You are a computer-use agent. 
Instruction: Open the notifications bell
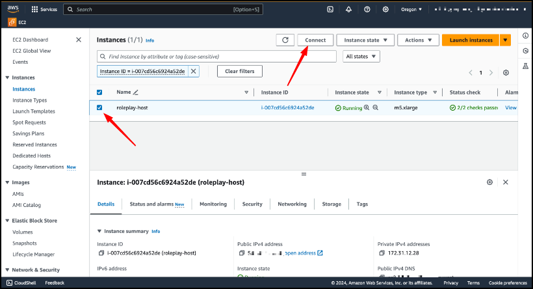pyautogui.click(x=349, y=10)
